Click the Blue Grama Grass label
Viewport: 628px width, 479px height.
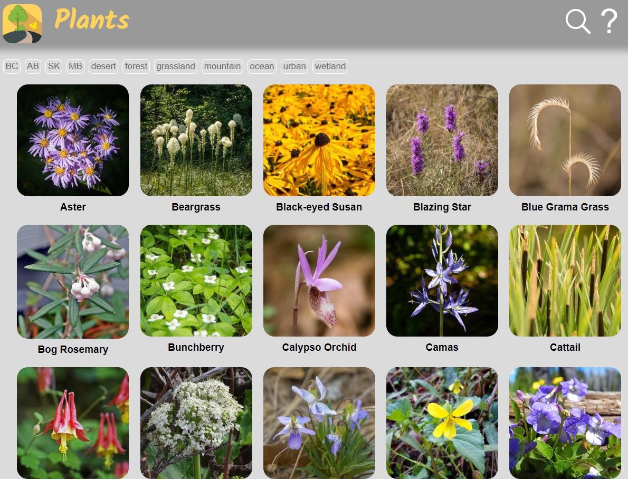tap(565, 207)
